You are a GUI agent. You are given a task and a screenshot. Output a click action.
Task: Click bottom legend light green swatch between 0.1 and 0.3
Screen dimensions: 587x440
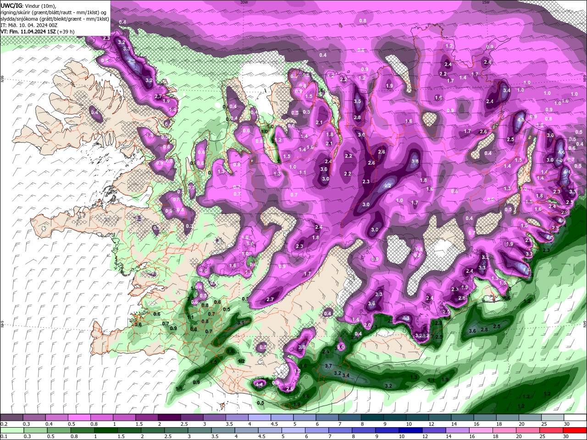[11, 430]
